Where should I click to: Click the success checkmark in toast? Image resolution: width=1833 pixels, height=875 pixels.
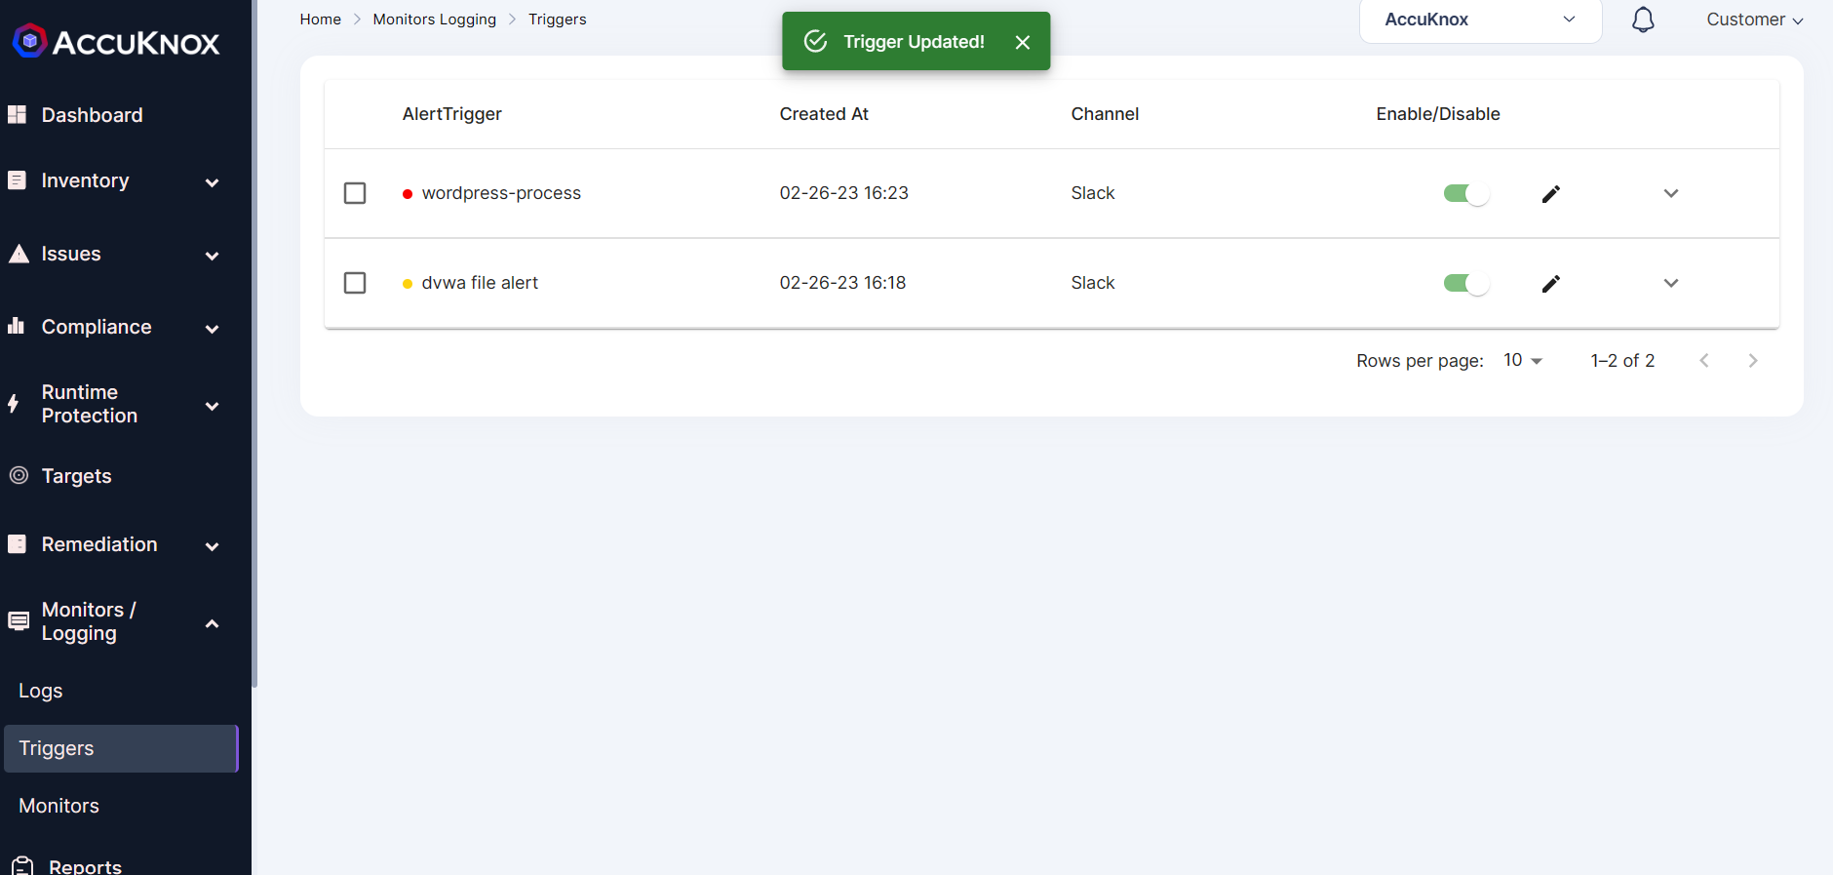click(x=815, y=41)
